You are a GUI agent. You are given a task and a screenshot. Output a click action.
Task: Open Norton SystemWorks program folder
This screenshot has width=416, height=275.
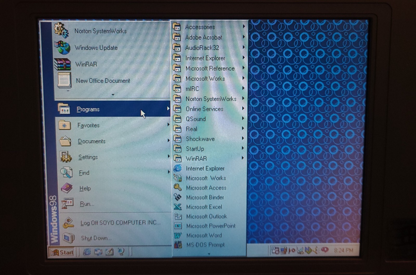pos(209,99)
